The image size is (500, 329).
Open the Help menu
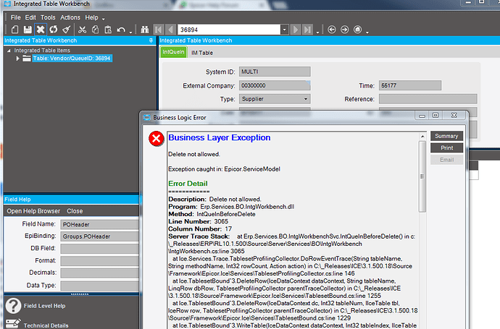point(91,17)
